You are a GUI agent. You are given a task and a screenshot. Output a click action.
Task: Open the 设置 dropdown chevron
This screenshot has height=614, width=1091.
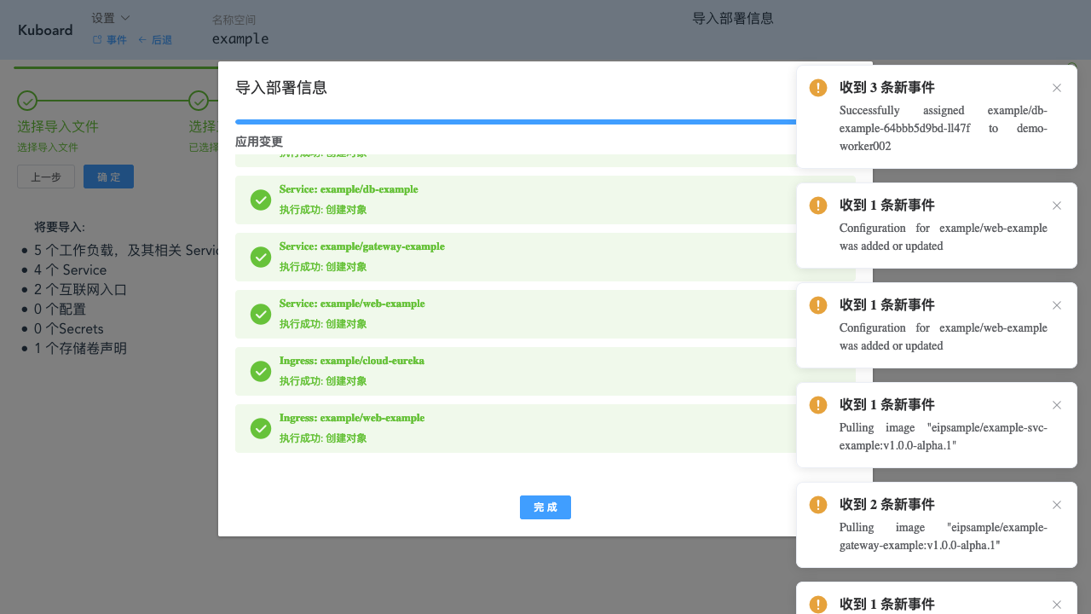127,17
